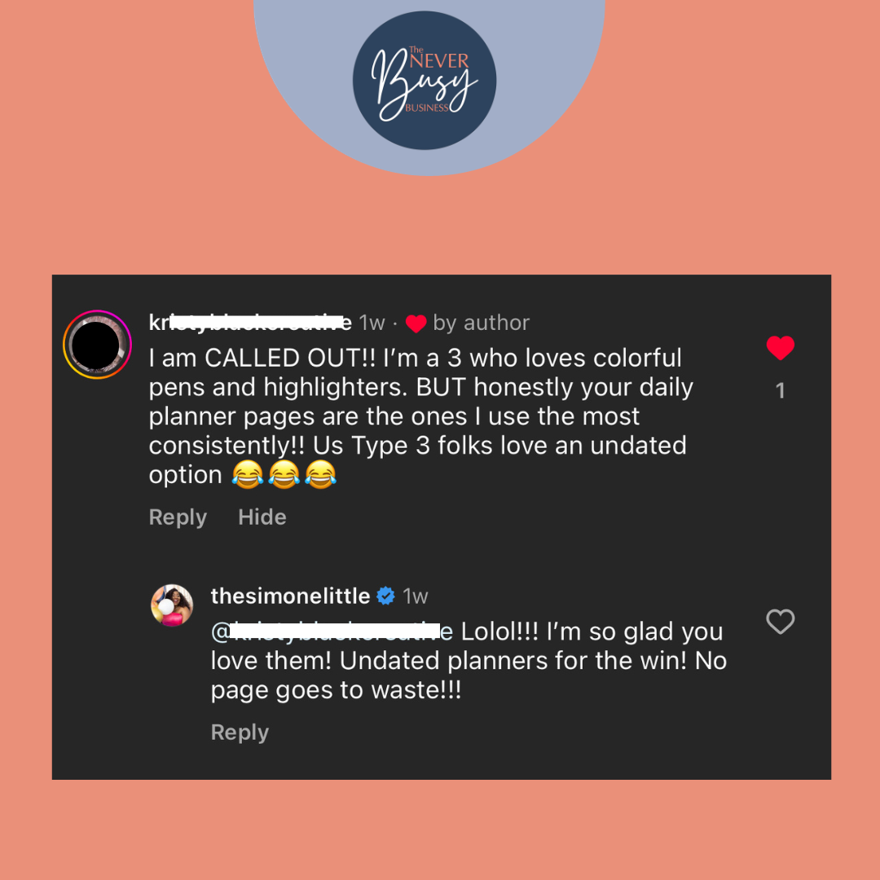Reply to thesimonelittle's comment
Screen dimensions: 880x880
[240, 733]
